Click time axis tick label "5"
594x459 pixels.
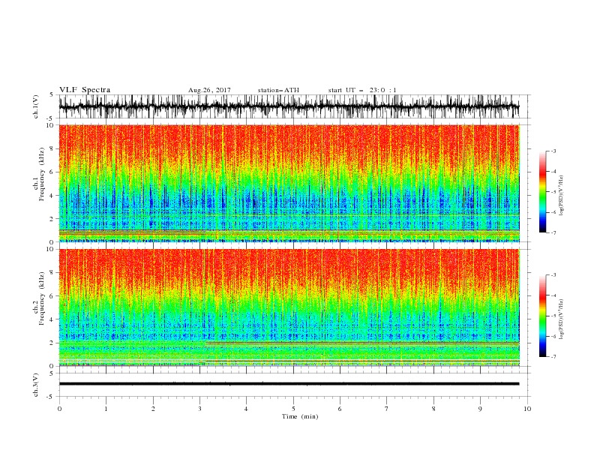click(x=293, y=409)
